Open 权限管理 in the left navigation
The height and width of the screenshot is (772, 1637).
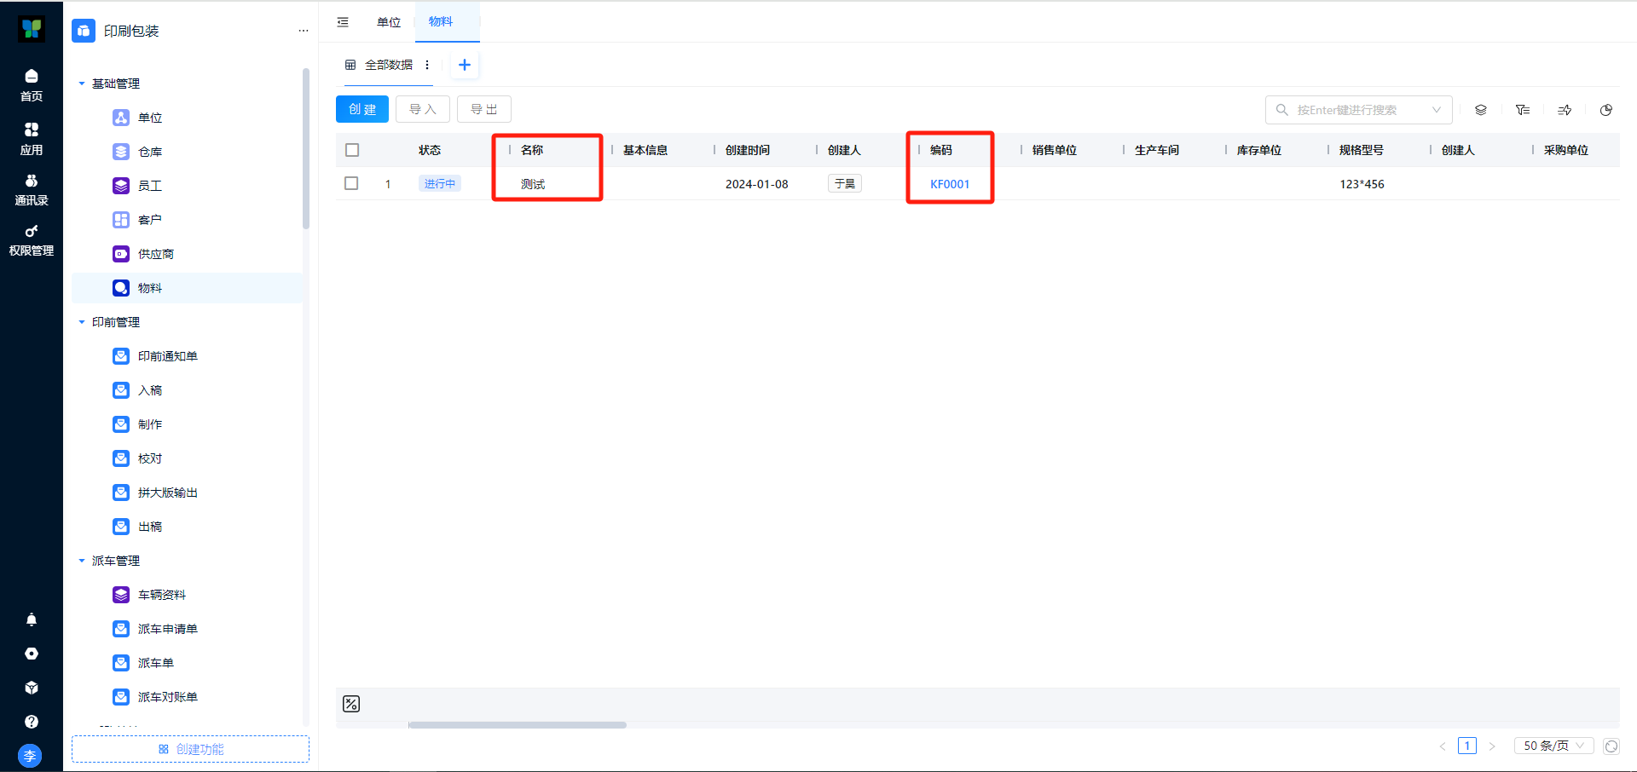32,240
